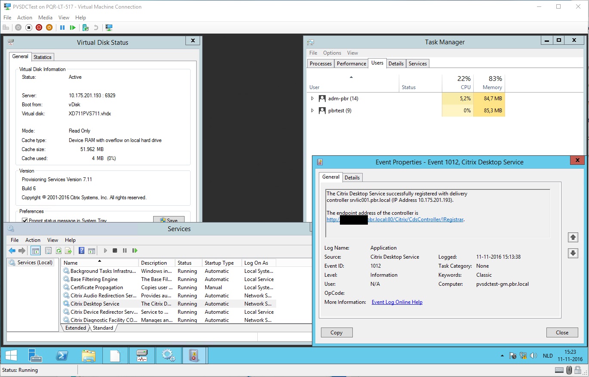Open the Media menu of the VM Connection window
Screen dimensions: 589x377
click(45, 18)
